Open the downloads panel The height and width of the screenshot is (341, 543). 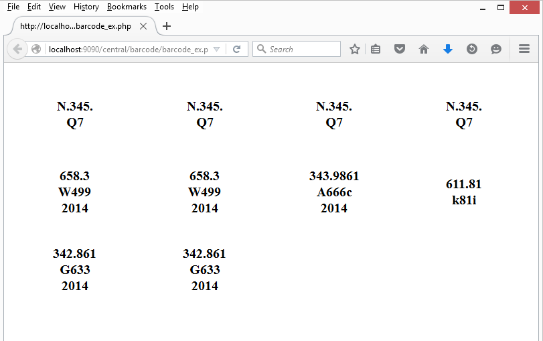tap(448, 49)
